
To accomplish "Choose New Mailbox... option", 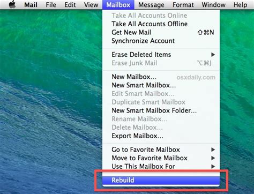I will [161, 77].
